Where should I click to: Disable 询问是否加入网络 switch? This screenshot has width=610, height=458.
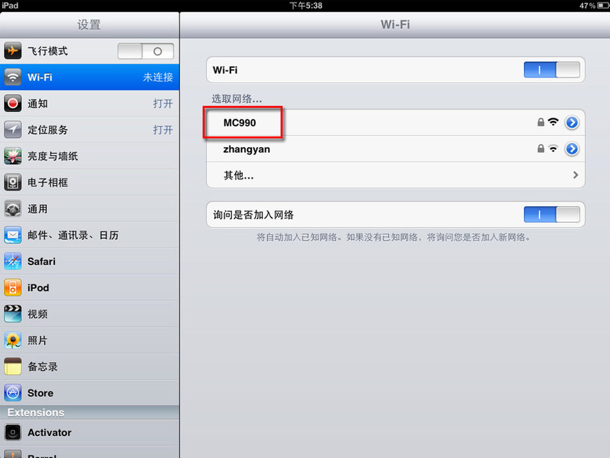point(551,214)
